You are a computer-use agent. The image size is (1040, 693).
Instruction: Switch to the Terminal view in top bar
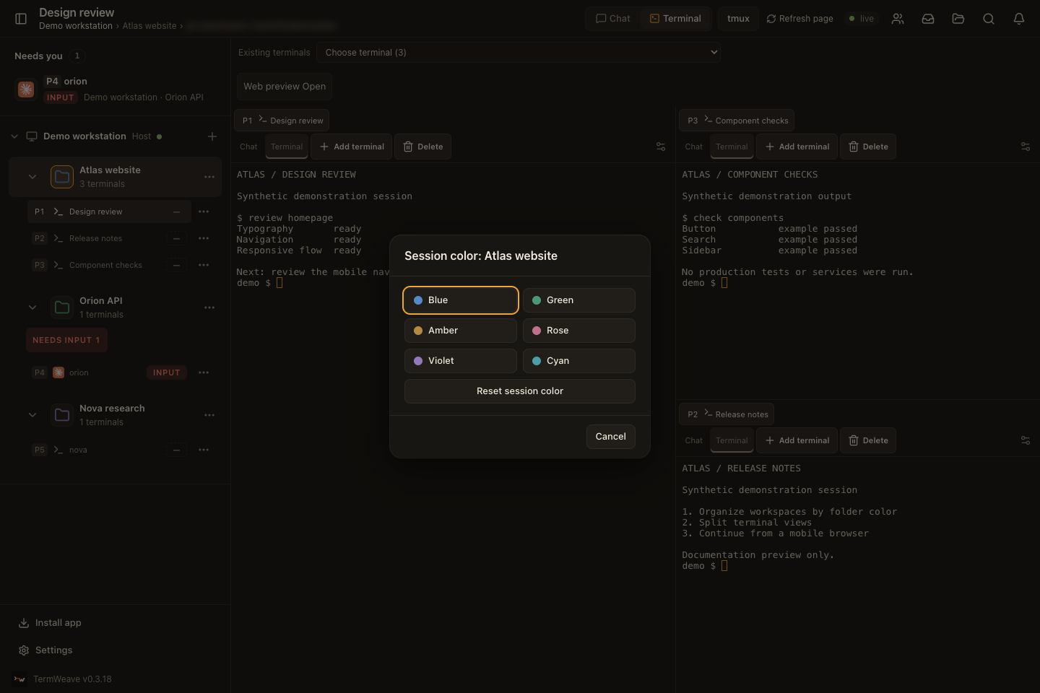pos(675,19)
